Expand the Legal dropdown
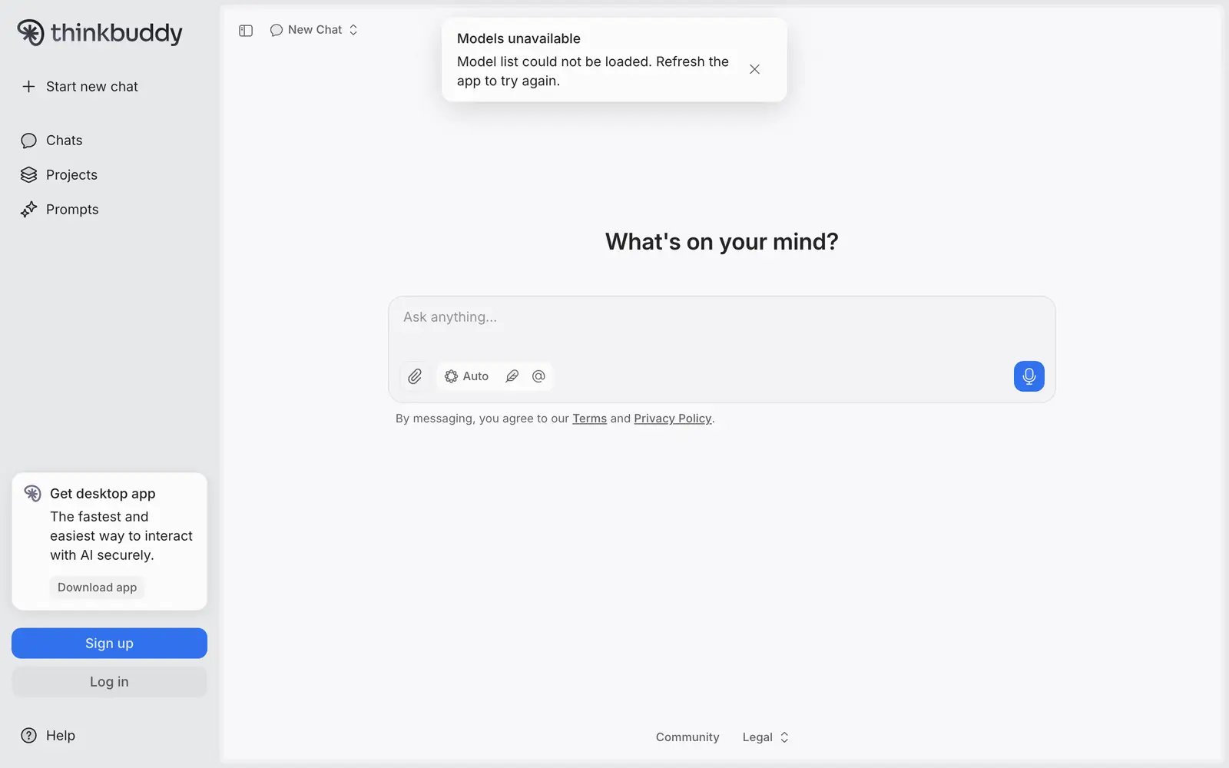The image size is (1229, 768). click(765, 737)
